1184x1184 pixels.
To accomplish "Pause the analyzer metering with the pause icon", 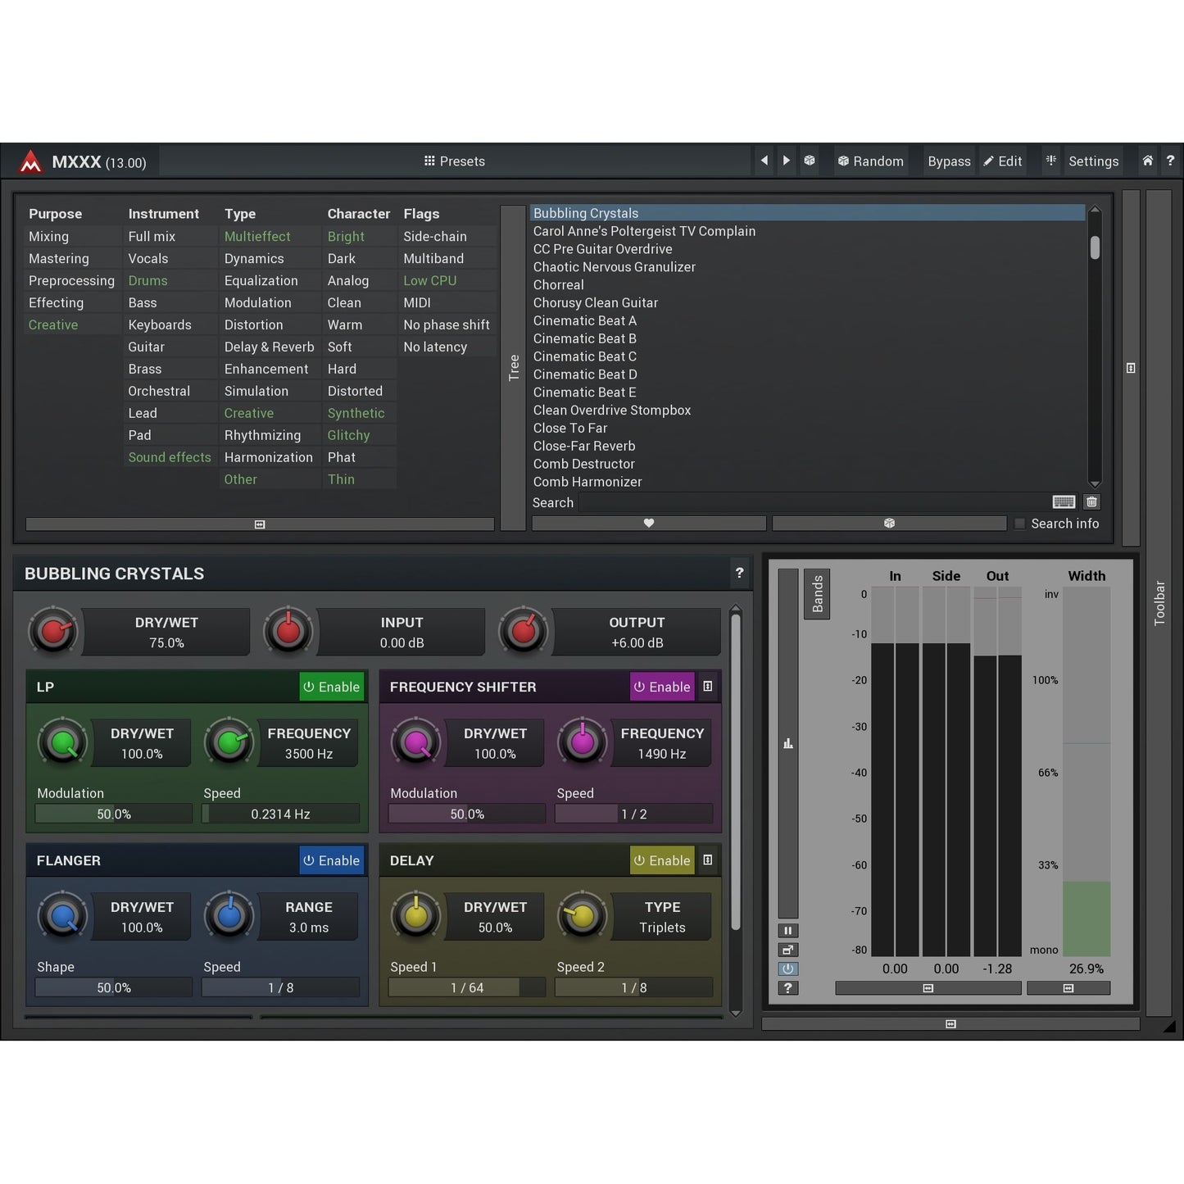I will coord(787,930).
